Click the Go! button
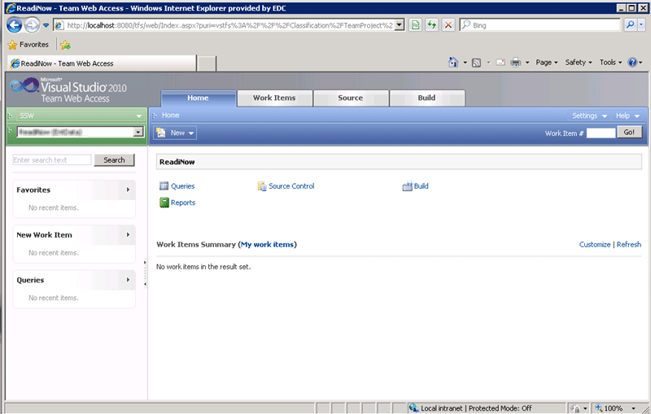Screen dimensions: 651x414 click(x=629, y=133)
